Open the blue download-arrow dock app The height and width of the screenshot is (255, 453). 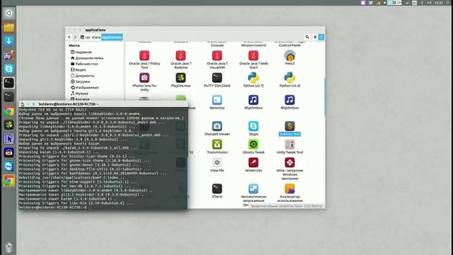8,41
